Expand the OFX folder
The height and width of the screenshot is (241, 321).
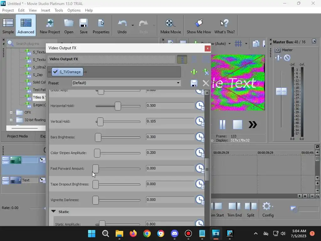(11, 113)
